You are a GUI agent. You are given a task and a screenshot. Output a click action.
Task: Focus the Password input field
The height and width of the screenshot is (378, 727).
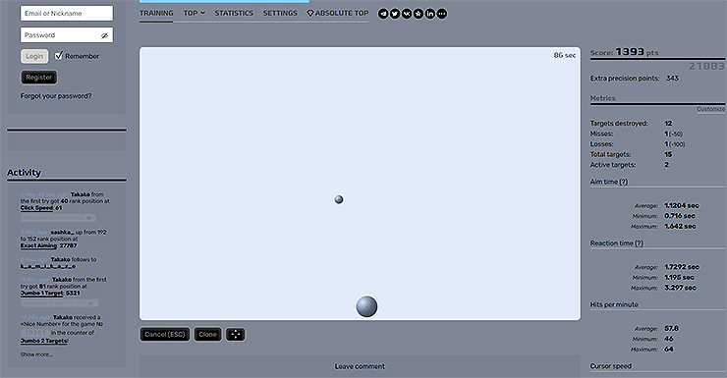[x=67, y=35]
